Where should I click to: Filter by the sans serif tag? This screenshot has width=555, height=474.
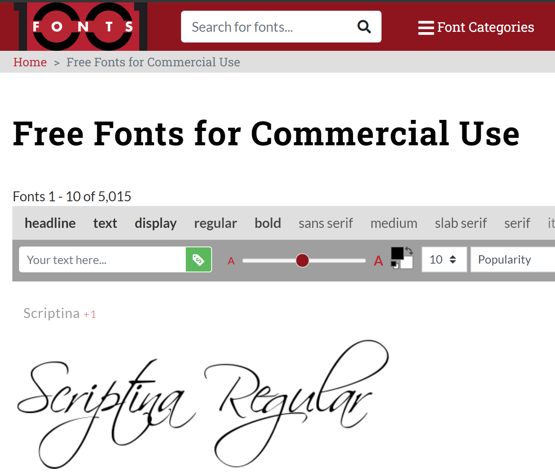326,223
